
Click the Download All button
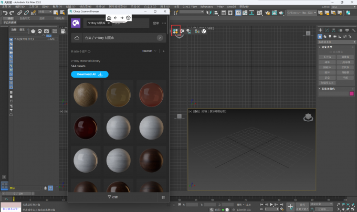pyautogui.click(x=90, y=74)
